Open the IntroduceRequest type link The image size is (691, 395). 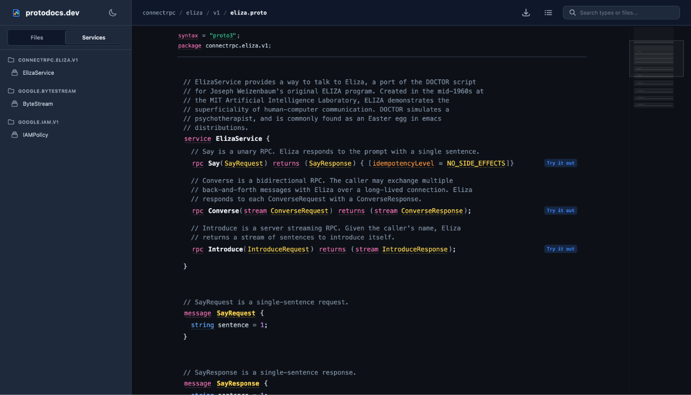pyautogui.click(x=279, y=250)
